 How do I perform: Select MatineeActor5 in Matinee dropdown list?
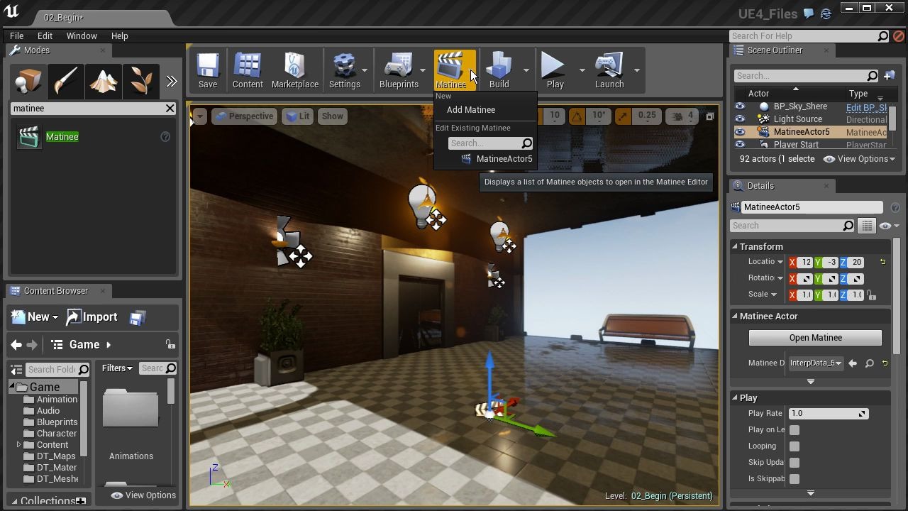coord(497,159)
